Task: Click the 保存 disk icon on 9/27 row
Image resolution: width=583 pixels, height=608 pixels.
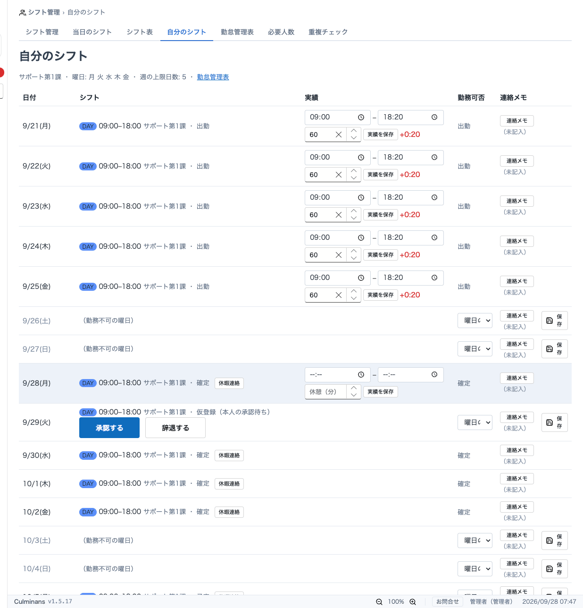Action: pyautogui.click(x=550, y=349)
